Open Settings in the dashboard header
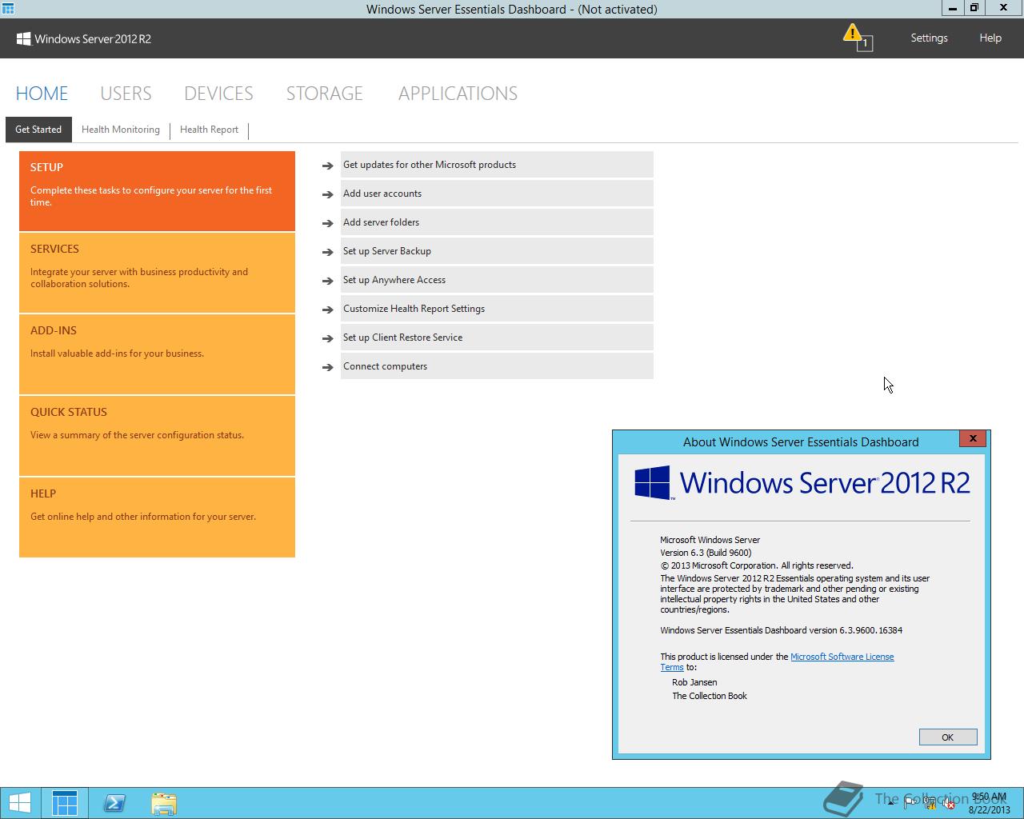The width and height of the screenshot is (1024, 819). coord(929,38)
